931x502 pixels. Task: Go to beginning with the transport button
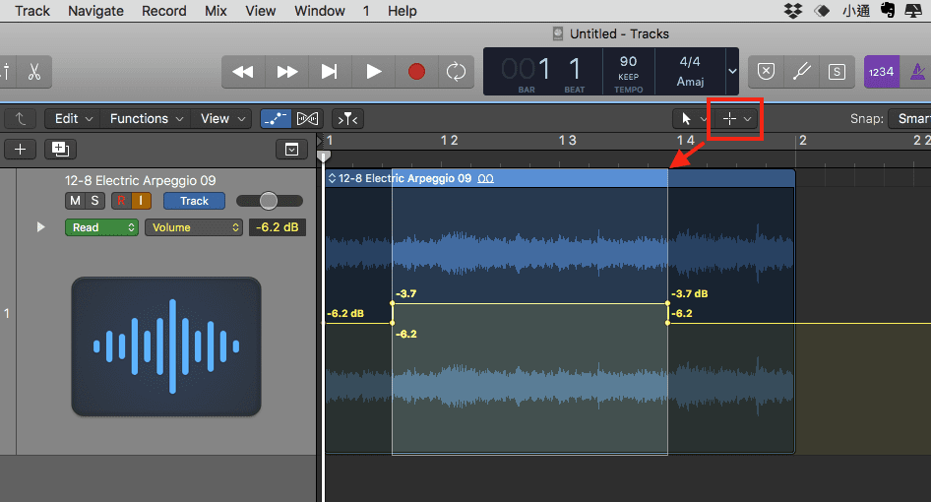[x=330, y=72]
